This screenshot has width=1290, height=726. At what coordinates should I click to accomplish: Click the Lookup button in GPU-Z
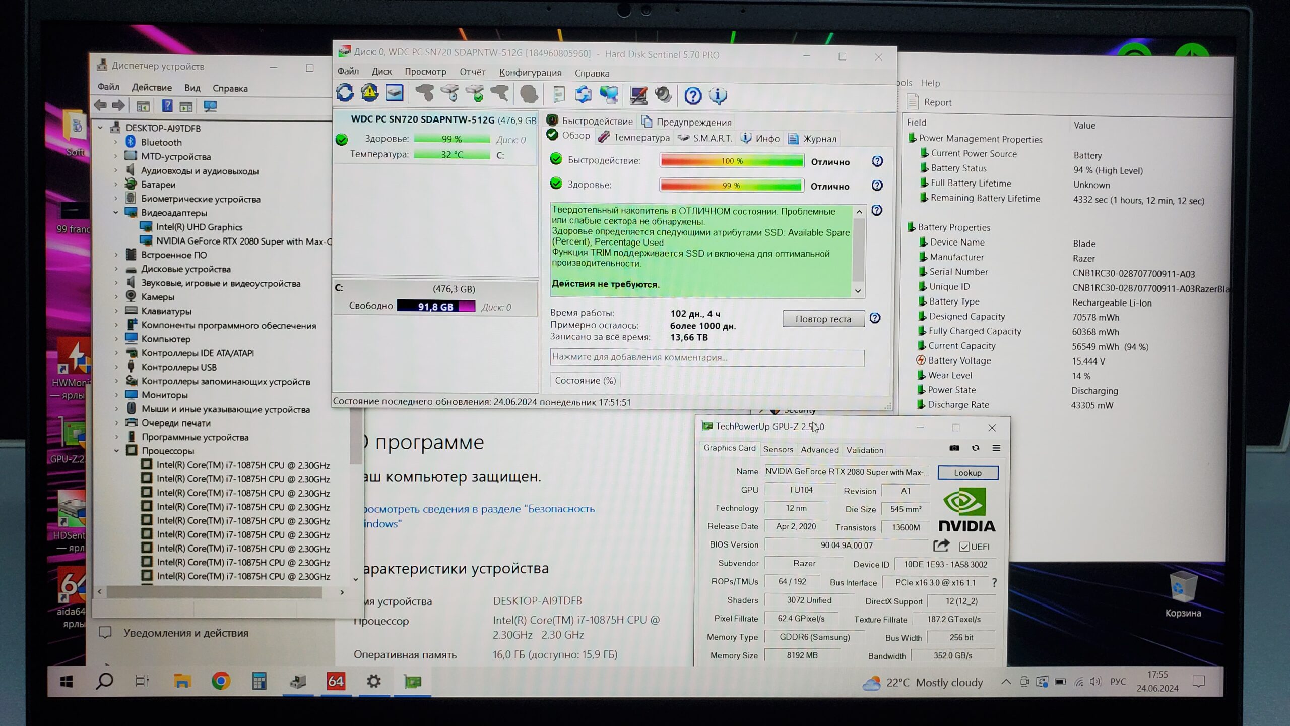pyautogui.click(x=967, y=473)
